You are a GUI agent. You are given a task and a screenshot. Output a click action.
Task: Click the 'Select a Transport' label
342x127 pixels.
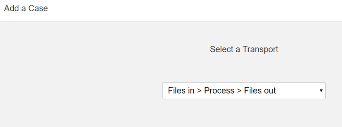coord(244,49)
